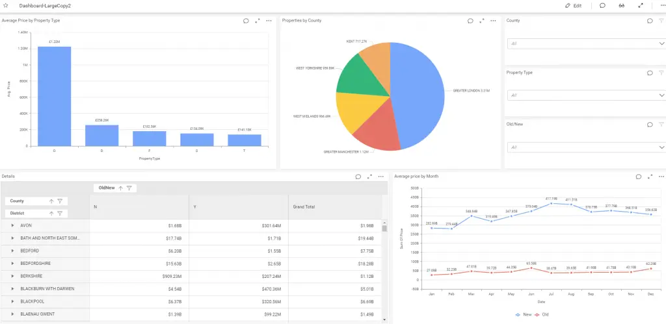The width and height of the screenshot is (666, 324).
Task: Maximize the Details pivot table widget
Action: (369, 177)
